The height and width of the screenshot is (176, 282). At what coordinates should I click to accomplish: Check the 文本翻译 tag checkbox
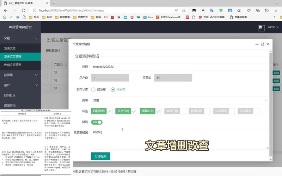pos(249,111)
